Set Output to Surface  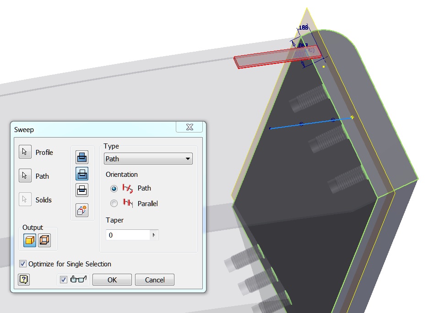(43, 239)
